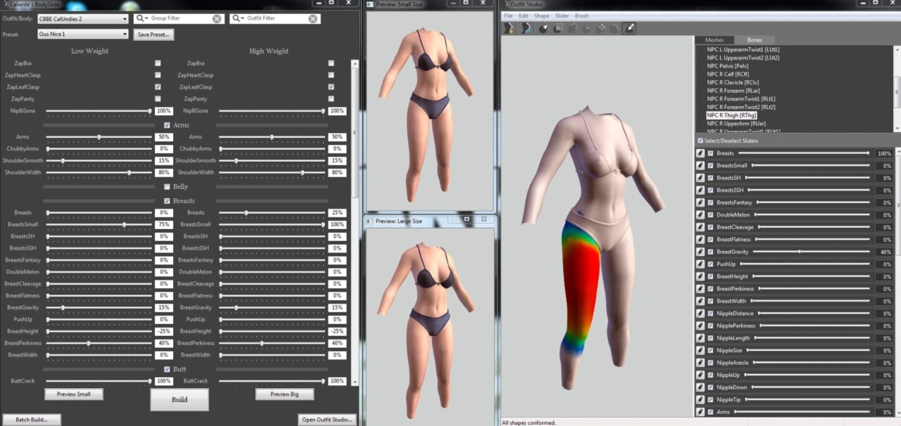Click the High Weight BreastPerkiness slider track
Screen dimensions: 901x426
[271, 343]
